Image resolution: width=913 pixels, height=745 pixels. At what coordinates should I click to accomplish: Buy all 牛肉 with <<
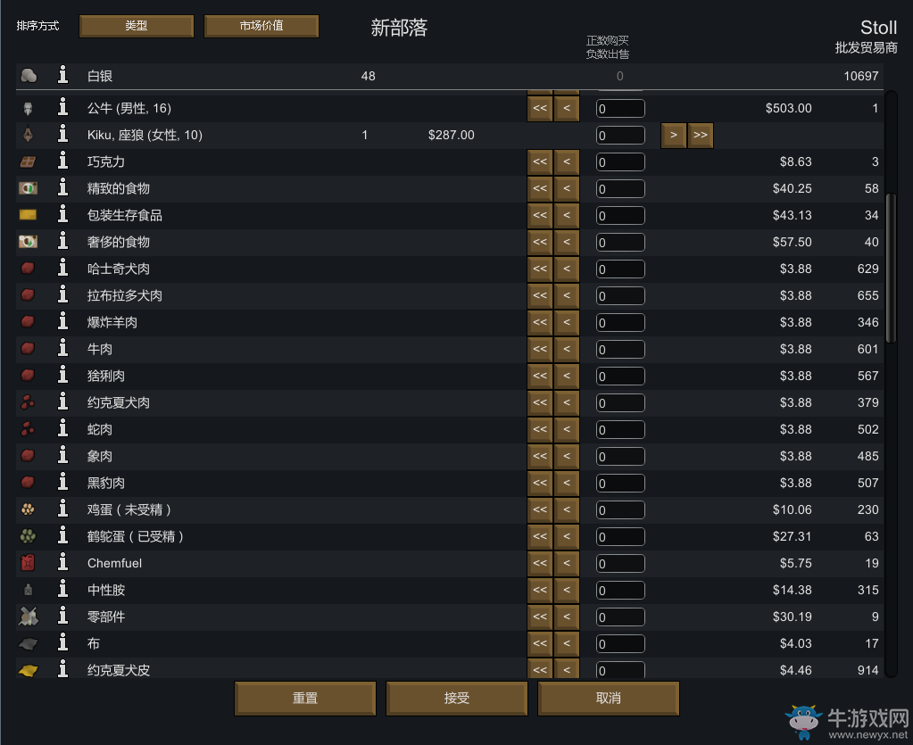(x=540, y=349)
